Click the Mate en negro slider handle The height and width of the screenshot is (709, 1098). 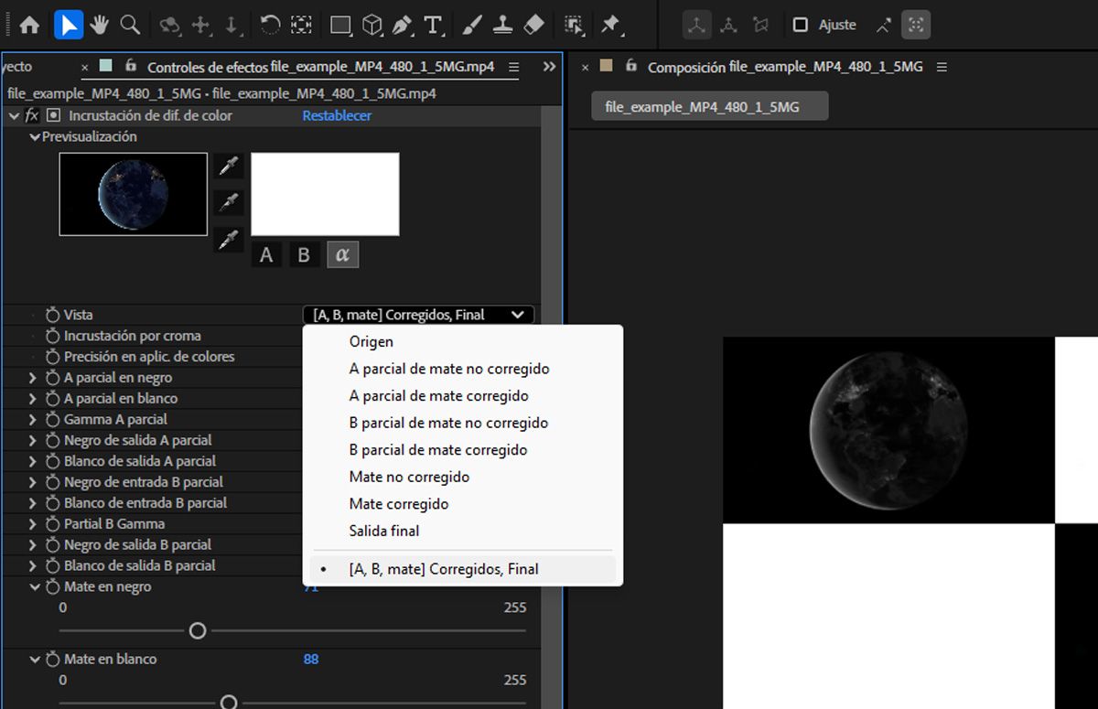tap(197, 631)
